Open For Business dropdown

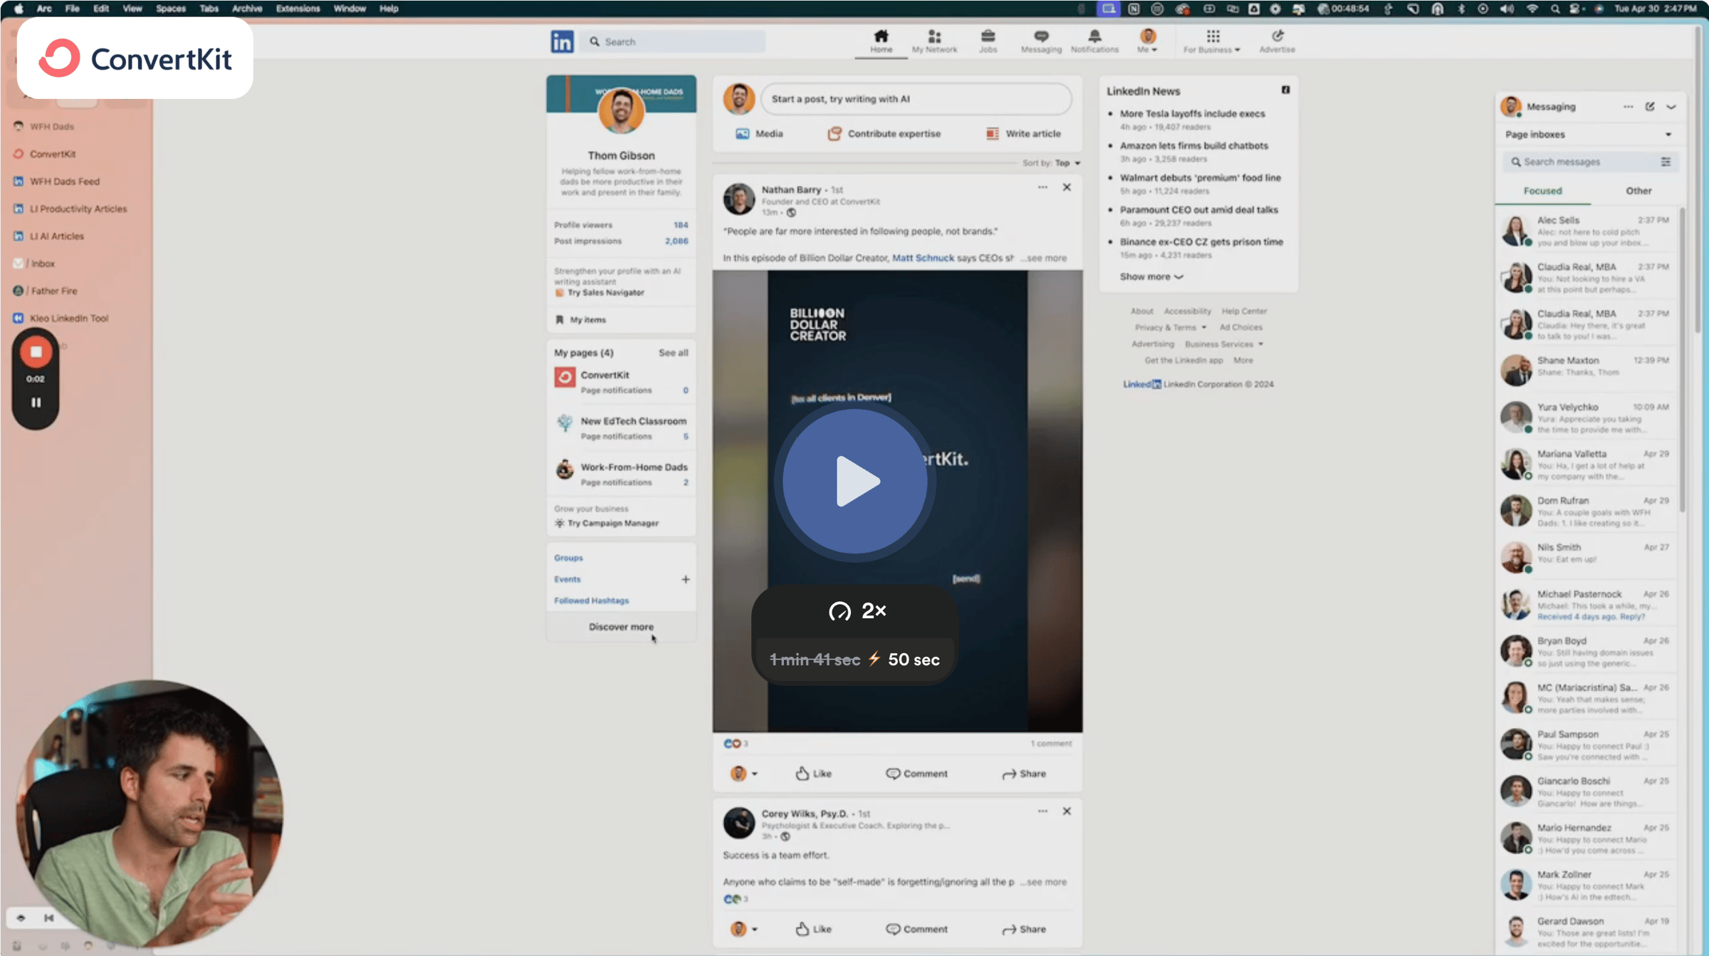pyautogui.click(x=1212, y=41)
